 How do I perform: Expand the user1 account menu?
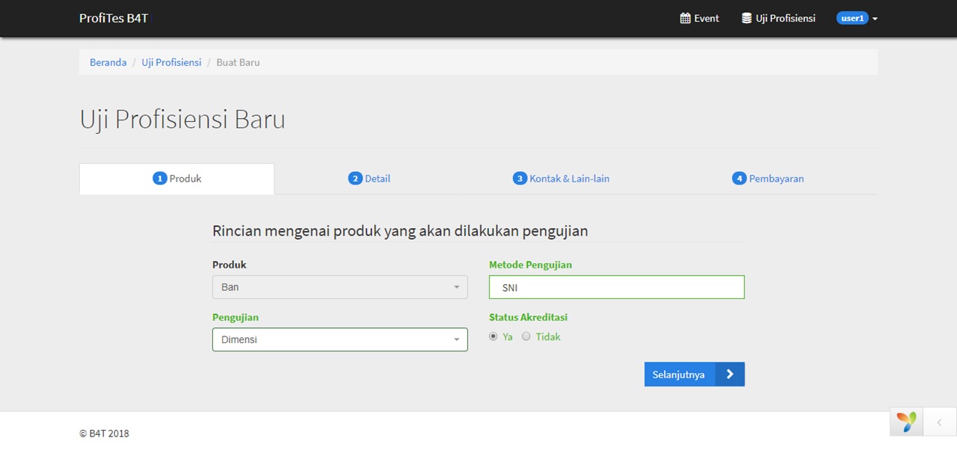click(857, 19)
